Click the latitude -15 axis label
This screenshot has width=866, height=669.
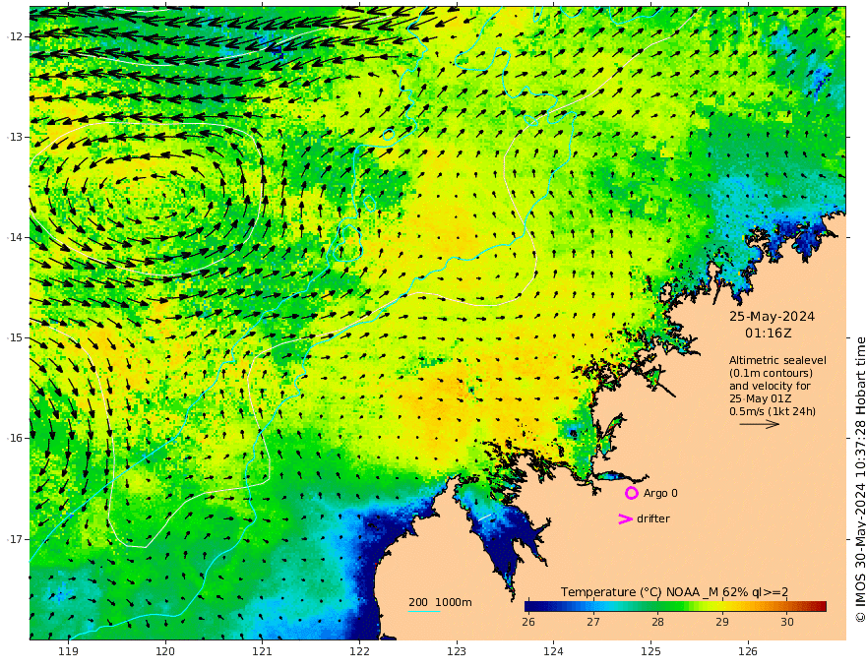14,337
